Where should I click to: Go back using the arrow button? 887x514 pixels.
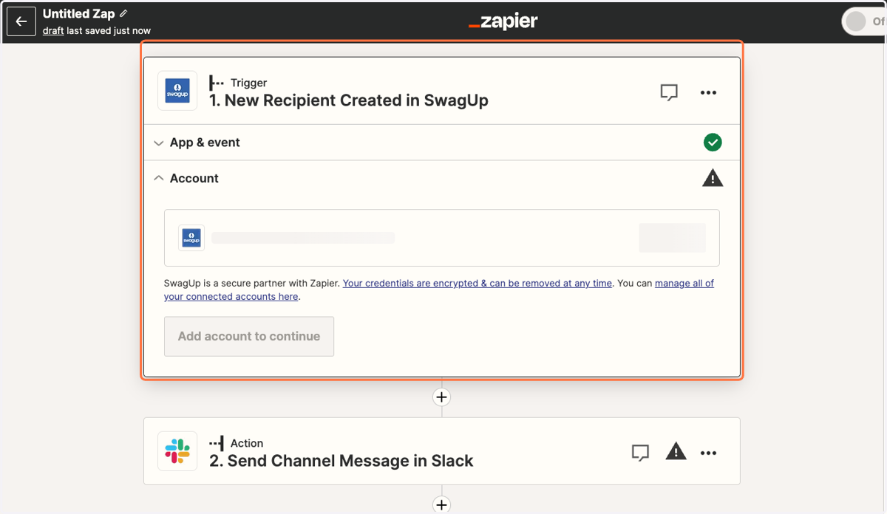[x=21, y=21]
